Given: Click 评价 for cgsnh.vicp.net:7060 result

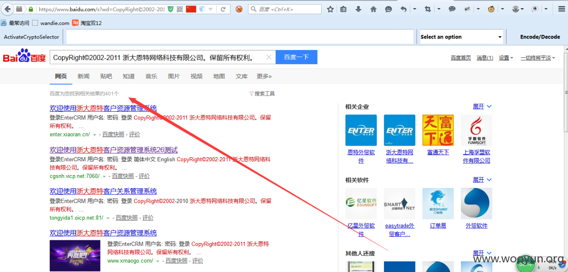Looking at the screenshot, I should click(x=144, y=176).
